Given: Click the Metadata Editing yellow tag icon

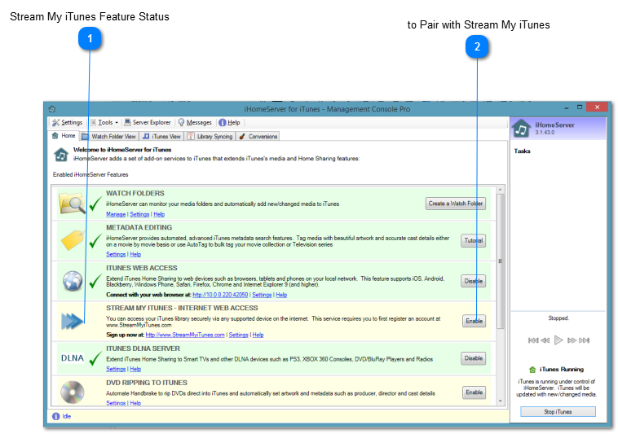Looking at the screenshot, I should click(73, 240).
